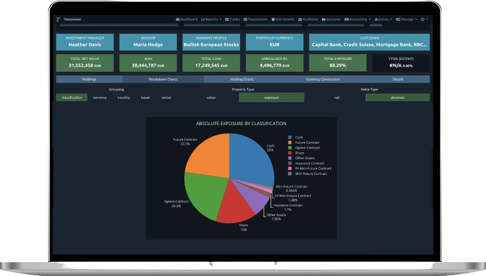Click the Total Cash card
This screenshot has width=486, height=276.
click(x=211, y=63)
